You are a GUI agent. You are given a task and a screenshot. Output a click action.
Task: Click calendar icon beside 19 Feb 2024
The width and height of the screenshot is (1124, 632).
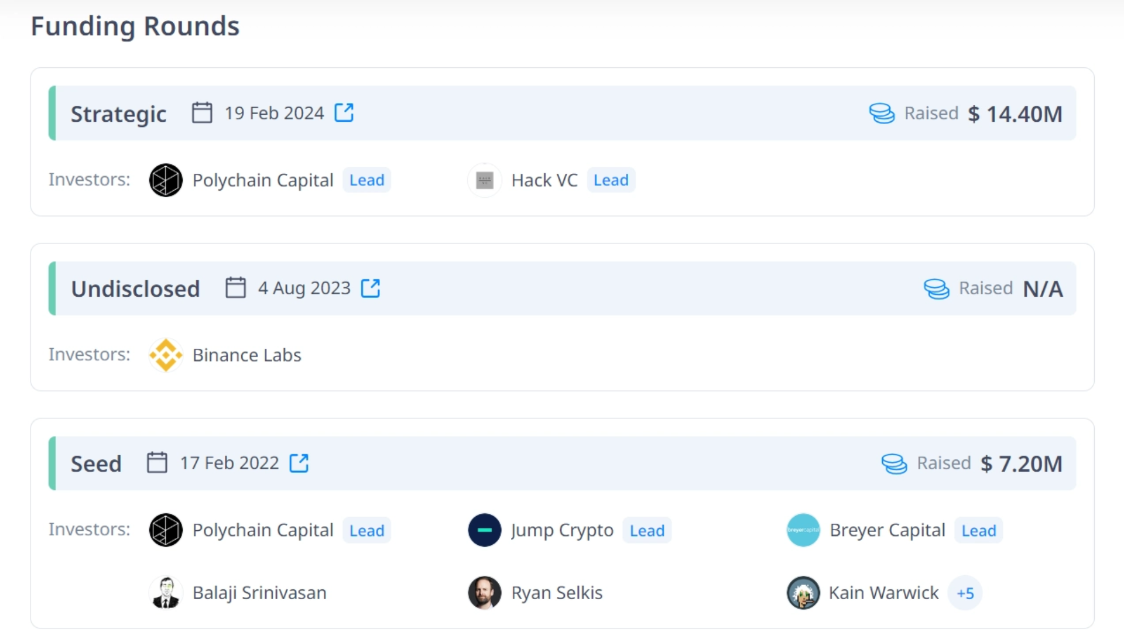pyautogui.click(x=202, y=112)
